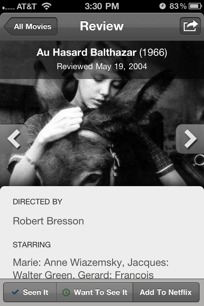Tap the Starring cast list text
Image resolution: width=204 pixels, height=306 pixels.
[91, 268]
